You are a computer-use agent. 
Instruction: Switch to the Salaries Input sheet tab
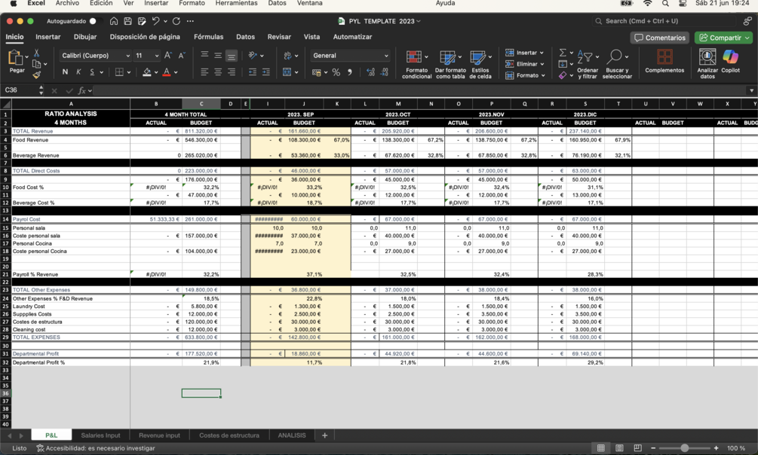[x=100, y=435]
